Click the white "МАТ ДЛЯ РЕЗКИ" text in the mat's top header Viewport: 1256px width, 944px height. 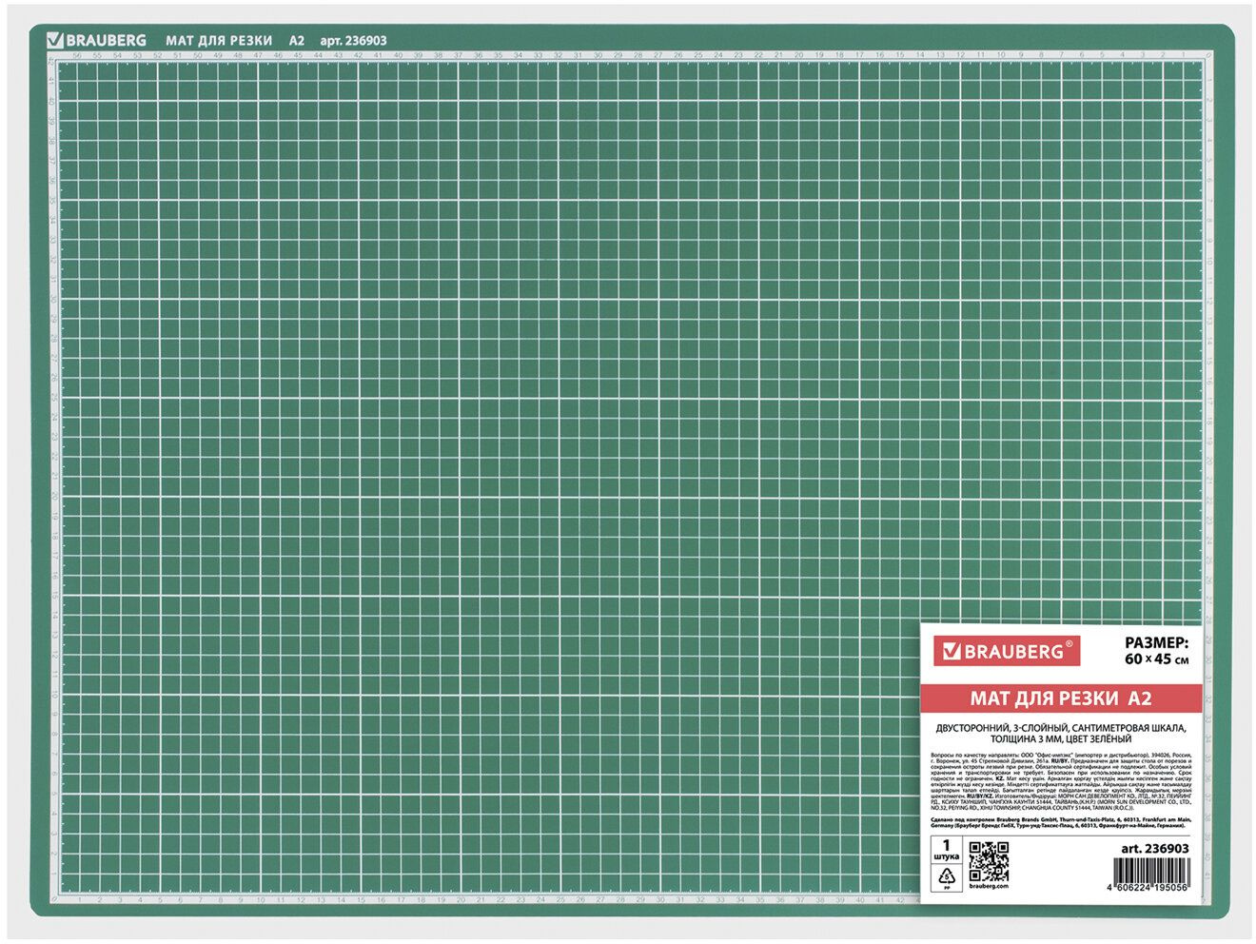(220, 40)
